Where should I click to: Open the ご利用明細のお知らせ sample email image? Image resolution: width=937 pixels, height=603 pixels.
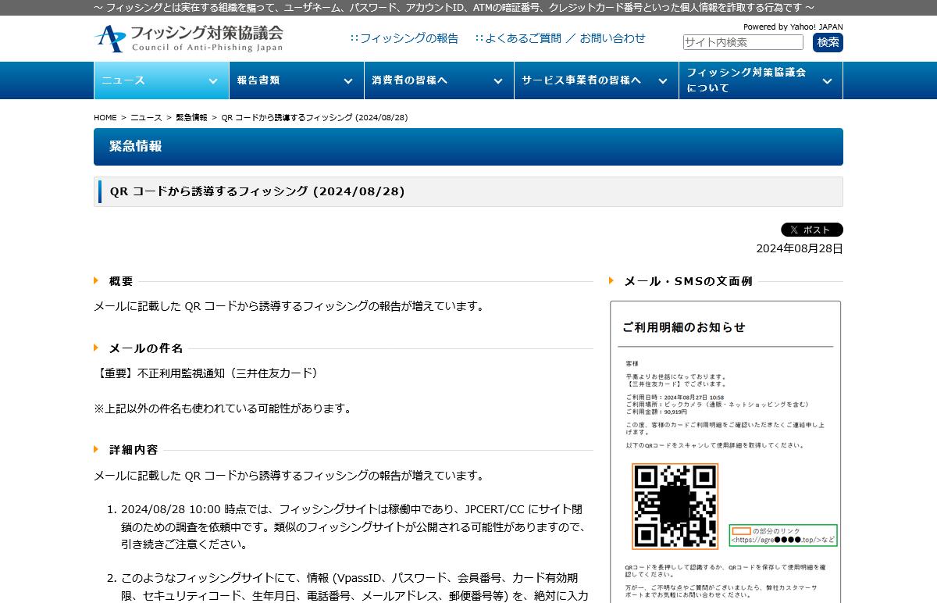point(725,451)
